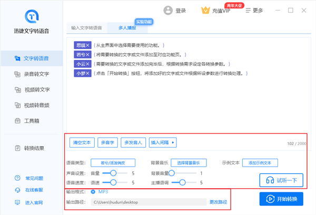Open the 常见问题 FAQ link

(x=34, y=178)
